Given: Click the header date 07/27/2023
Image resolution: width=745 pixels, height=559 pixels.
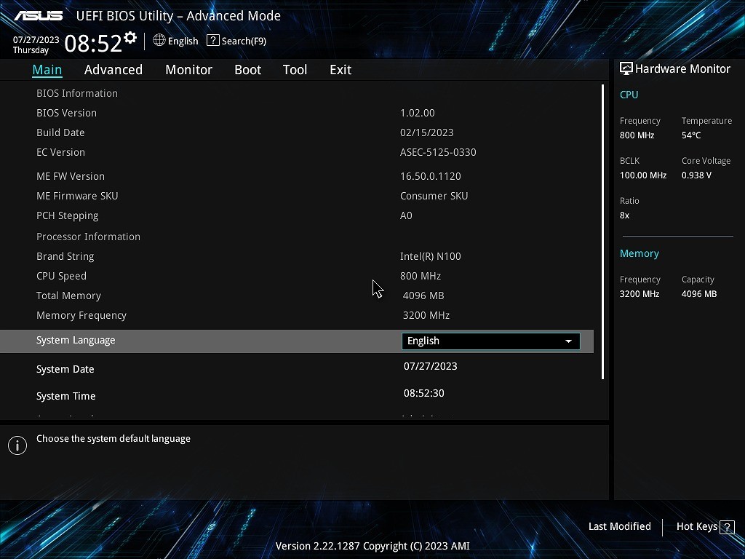Looking at the screenshot, I should click(36, 40).
